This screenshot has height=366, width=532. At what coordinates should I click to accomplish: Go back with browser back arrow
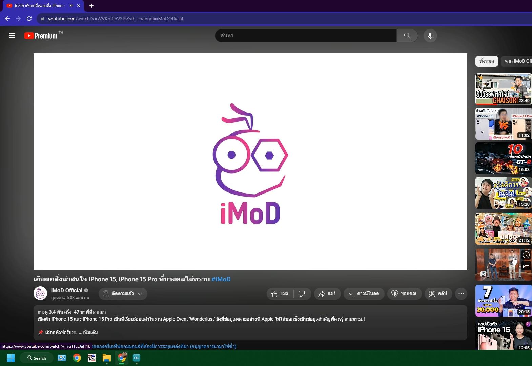pos(7,19)
